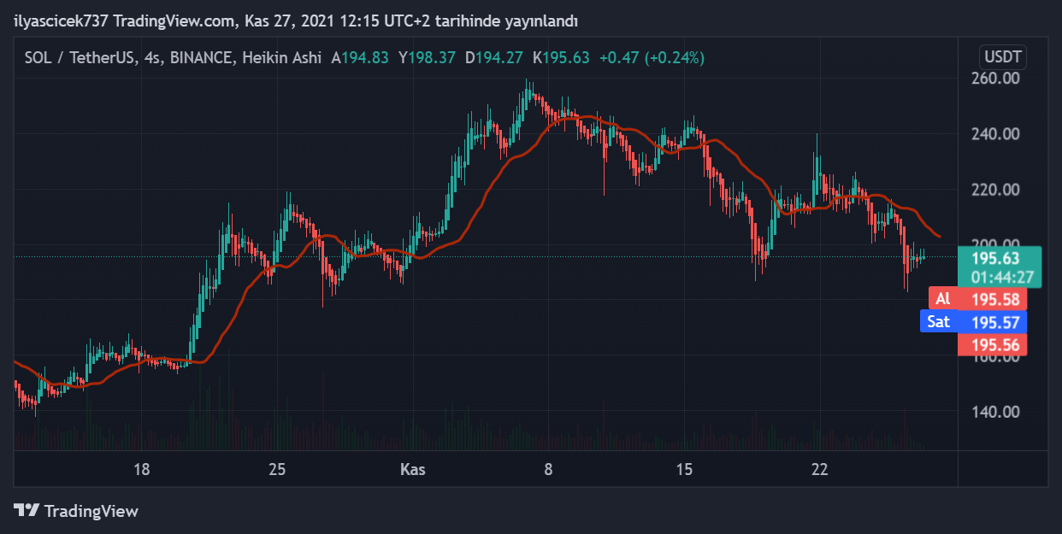Click the 18 date marker on time axis
Viewport: 1062px width, 534px height.
[142, 469]
